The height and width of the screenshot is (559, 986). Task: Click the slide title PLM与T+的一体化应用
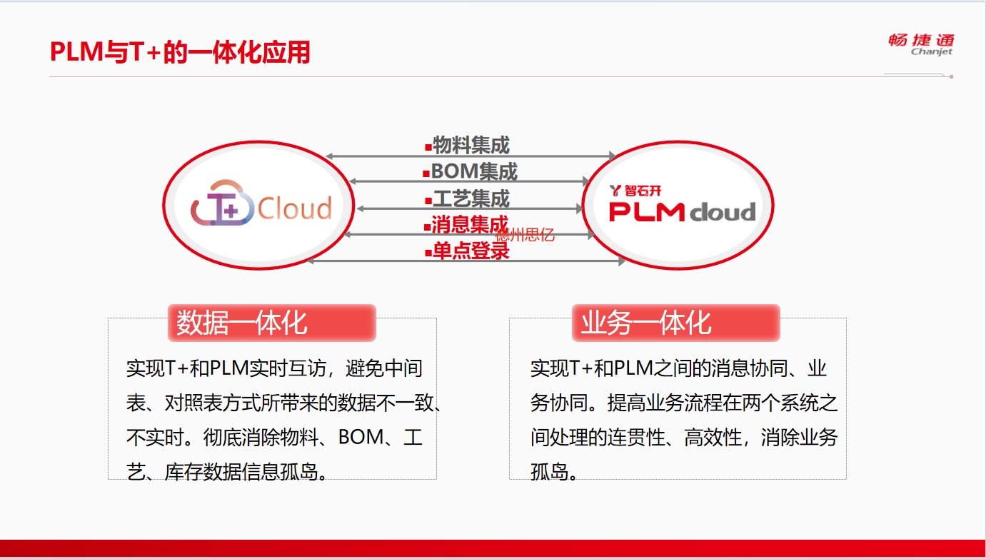(x=181, y=52)
